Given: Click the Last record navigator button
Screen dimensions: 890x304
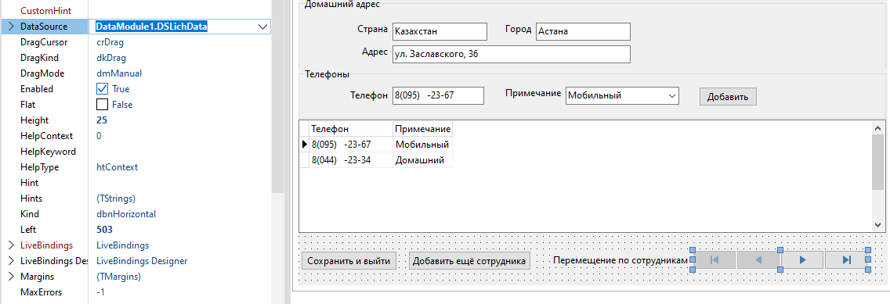Looking at the screenshot, I should point(845,259).
